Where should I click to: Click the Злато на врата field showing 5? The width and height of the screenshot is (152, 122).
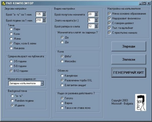coord(91,20)
